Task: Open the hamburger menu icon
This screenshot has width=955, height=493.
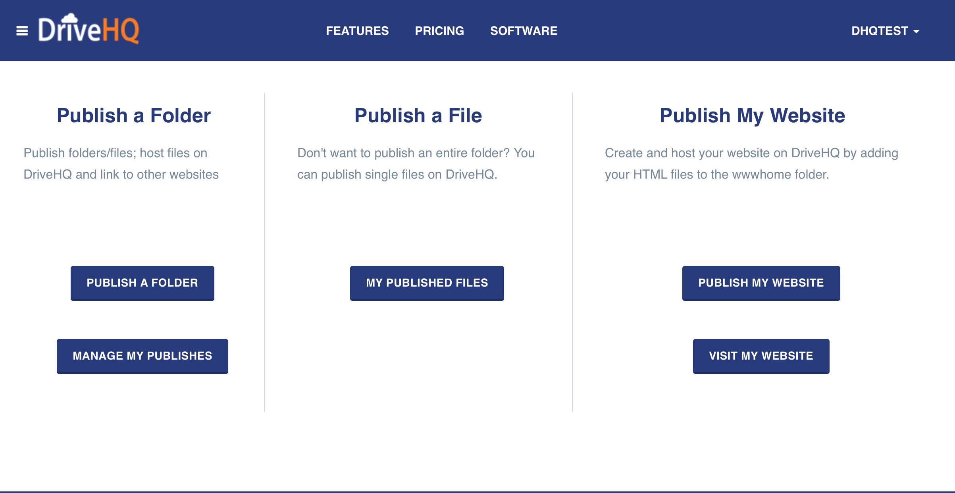Action: [22, 31]
